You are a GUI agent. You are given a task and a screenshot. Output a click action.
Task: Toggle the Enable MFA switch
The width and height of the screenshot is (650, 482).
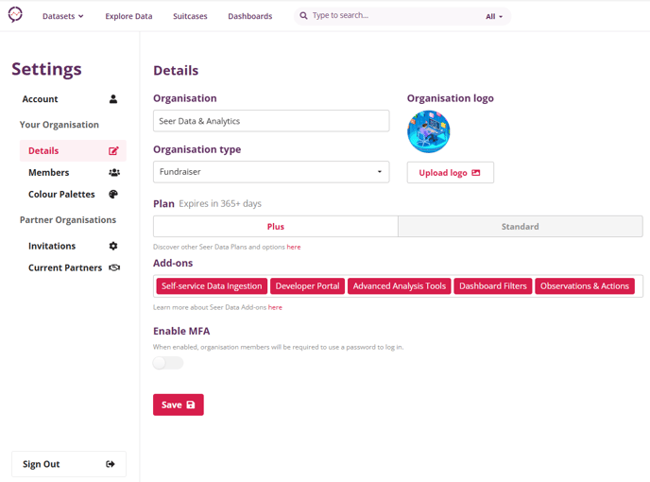pos(168,363)
